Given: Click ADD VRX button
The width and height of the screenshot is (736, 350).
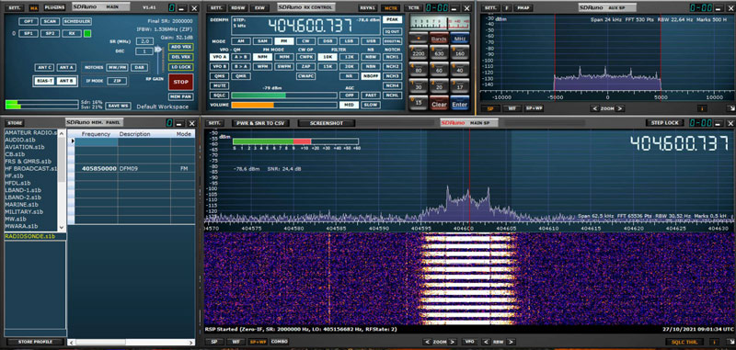Looking at the screenshot, I should click(180, 47).
